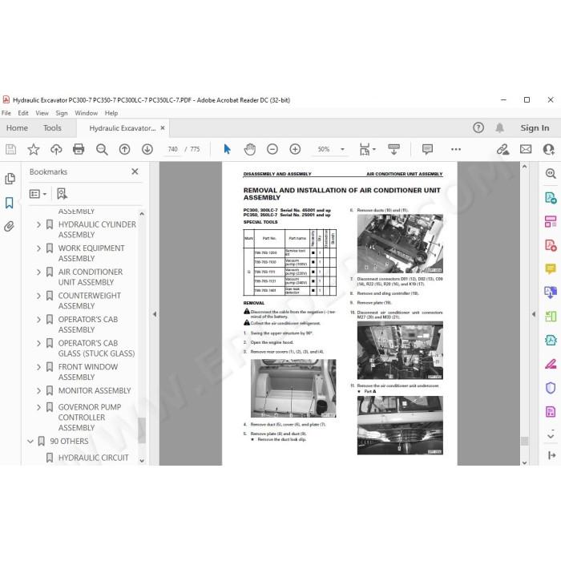Click the Save file icon
The width and height of the screenshot is (561, 561).
(x=10, y=149)
